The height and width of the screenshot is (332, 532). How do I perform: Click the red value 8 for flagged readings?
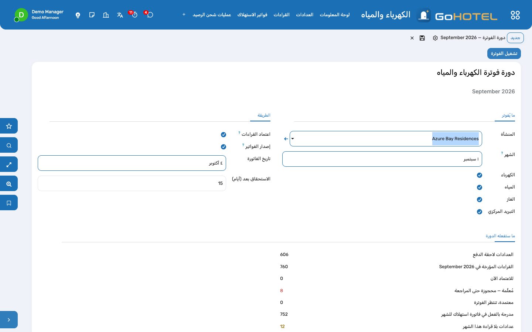[x=282, y=291]
